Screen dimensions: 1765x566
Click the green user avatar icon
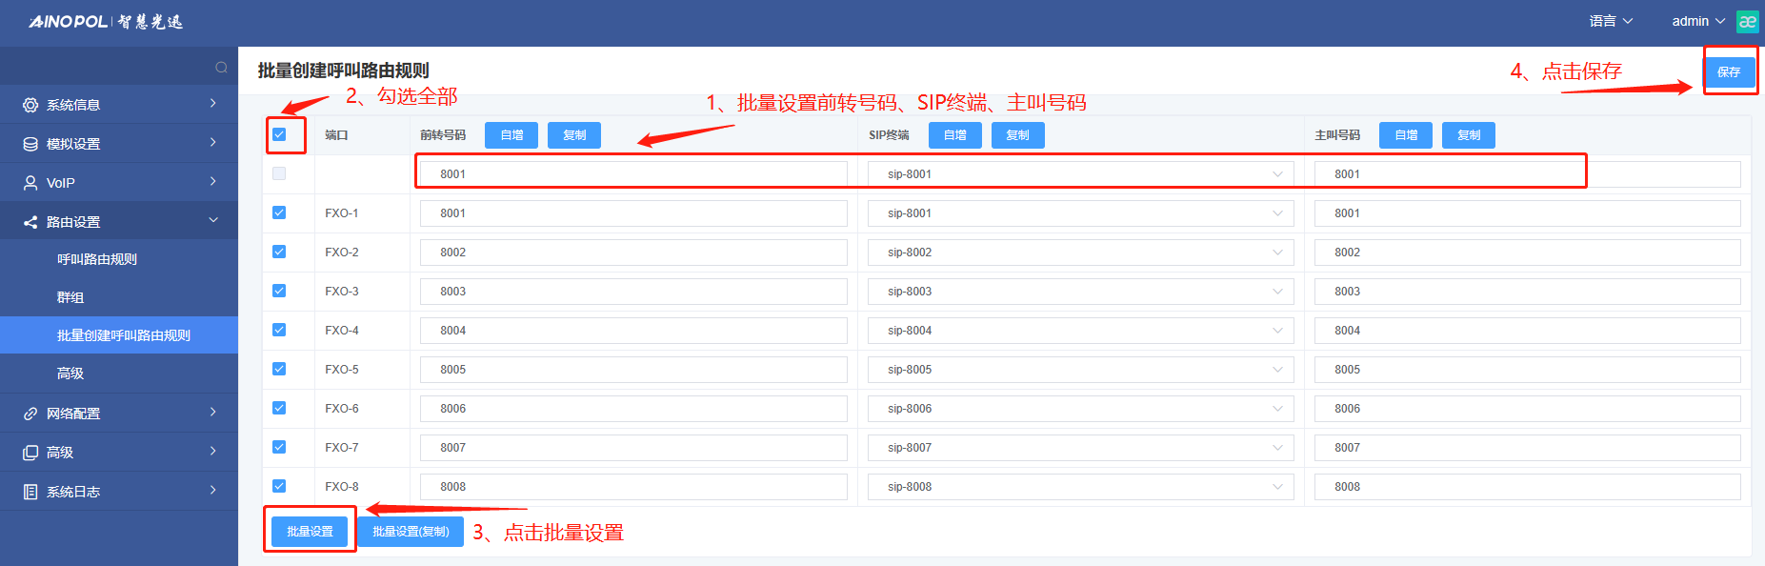tap(1747, 22)
